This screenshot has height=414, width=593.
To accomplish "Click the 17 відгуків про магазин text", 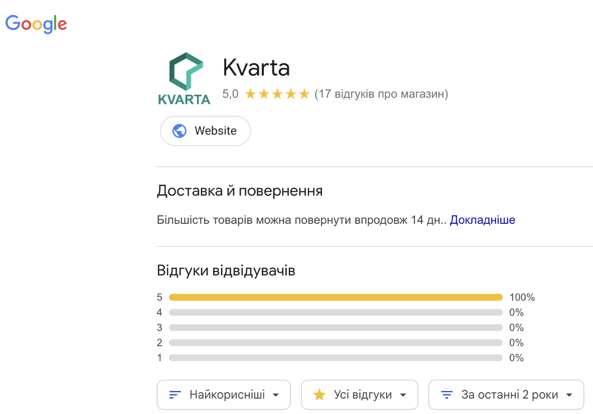I will tap(381, 94).
